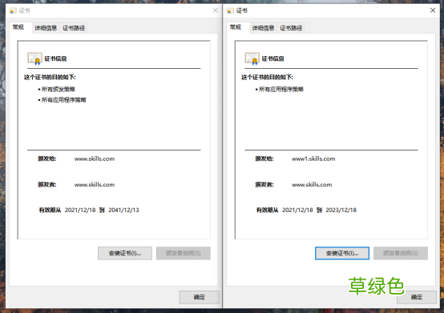This screenshot has width=444, height=313.
Task: Open 证书路径 tab in right window
Action: (x=291, y=28)
